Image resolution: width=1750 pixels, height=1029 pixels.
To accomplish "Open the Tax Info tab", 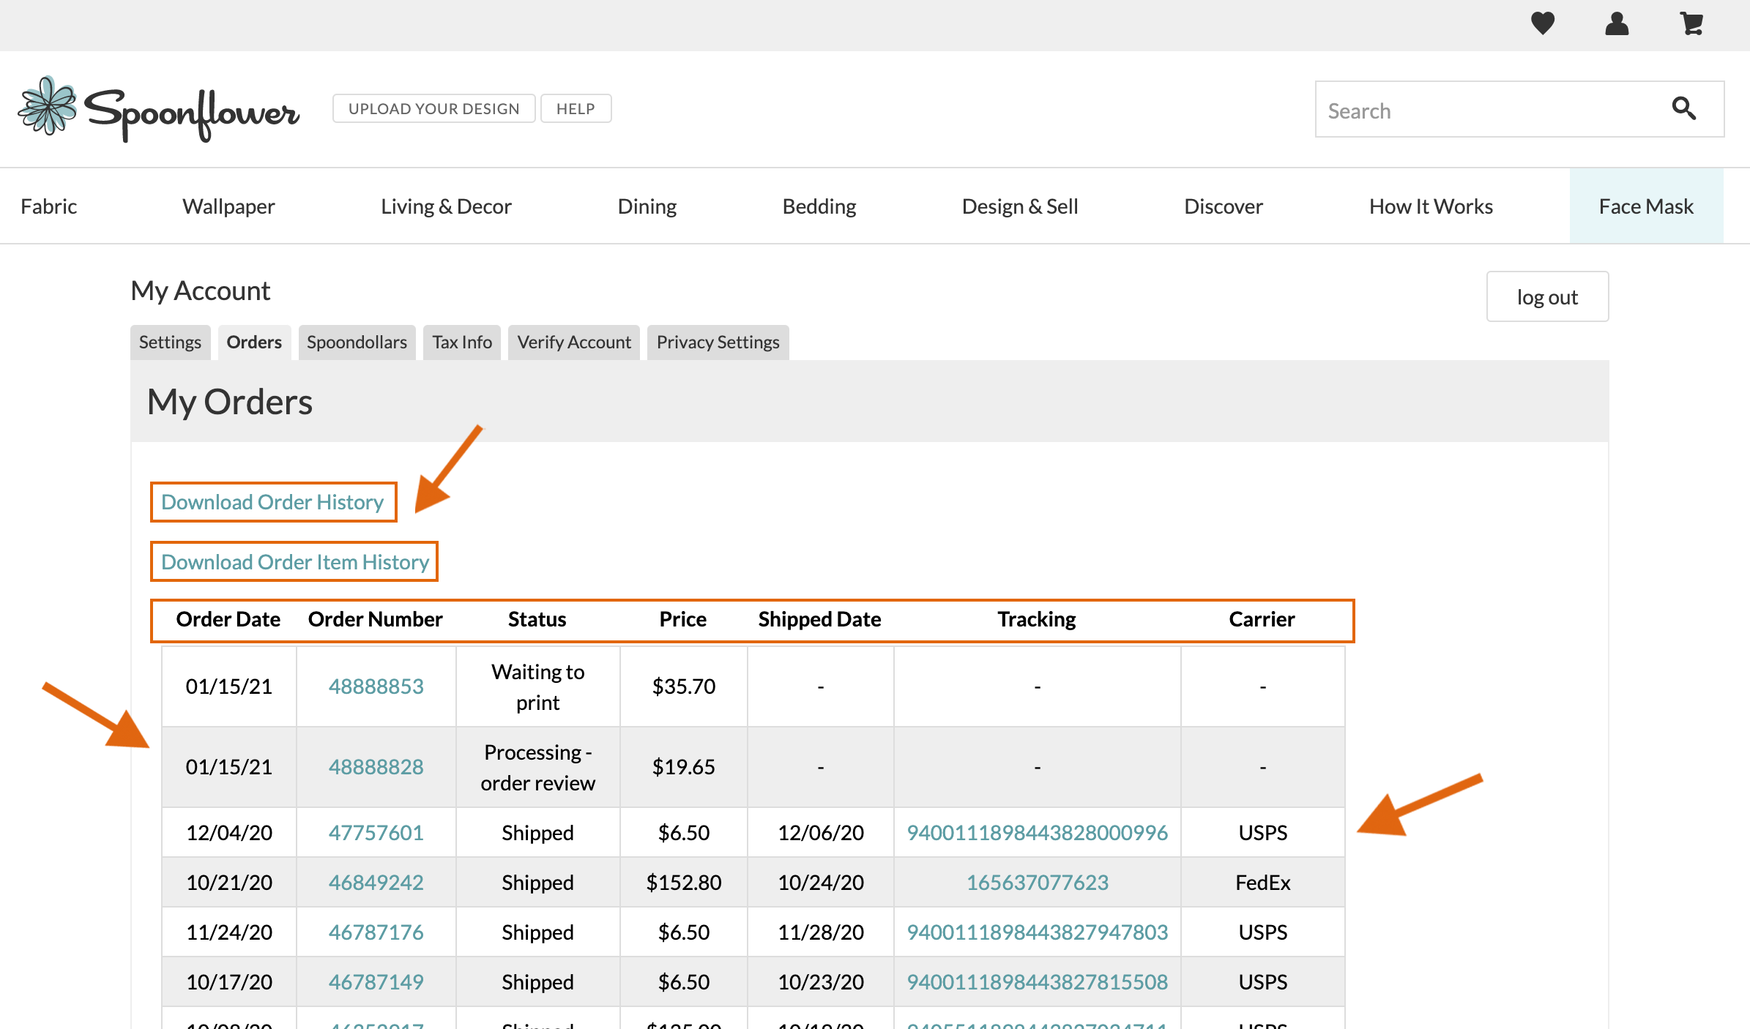I will click(x=462, y=343).
